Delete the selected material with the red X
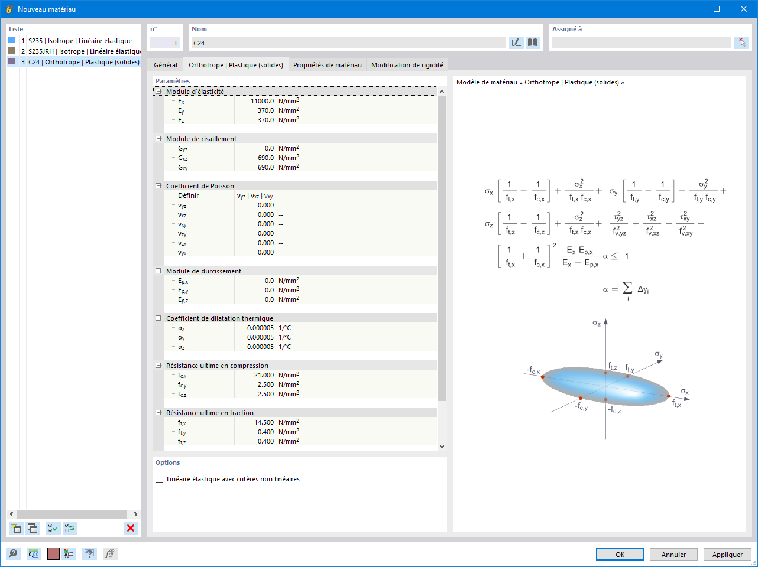This screenshot has height=567, width=758. click(x=131, y=528)
